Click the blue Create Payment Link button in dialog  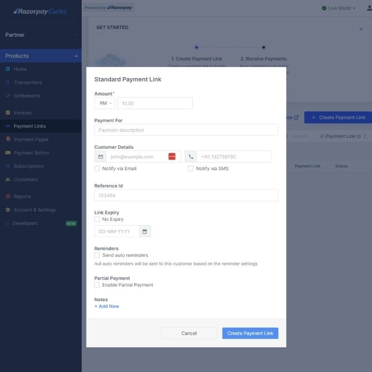pyautogui.click(x=250, y=333)
